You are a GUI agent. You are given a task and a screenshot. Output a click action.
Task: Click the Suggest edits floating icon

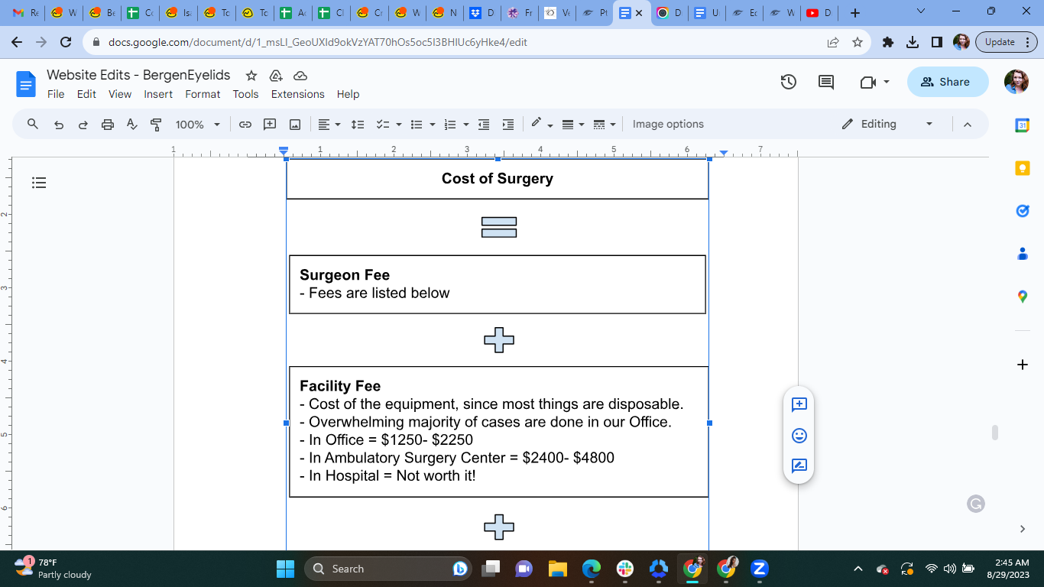pos(799,465)
